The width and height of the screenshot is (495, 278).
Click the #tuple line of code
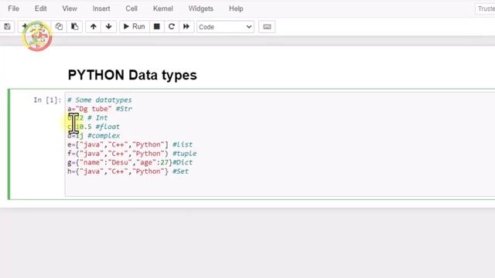coord(132,154)
